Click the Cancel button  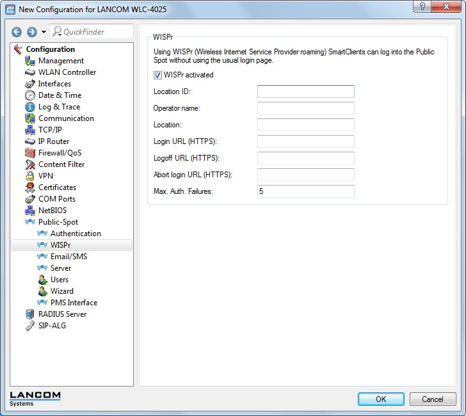[x=433, y=399]
